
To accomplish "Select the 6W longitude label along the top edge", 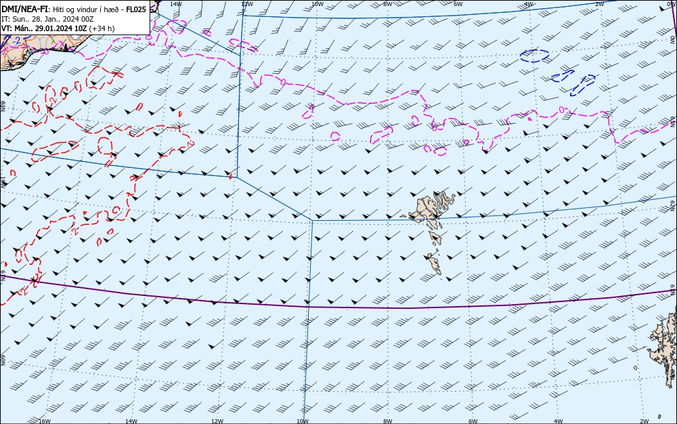I will pos(458,4).
